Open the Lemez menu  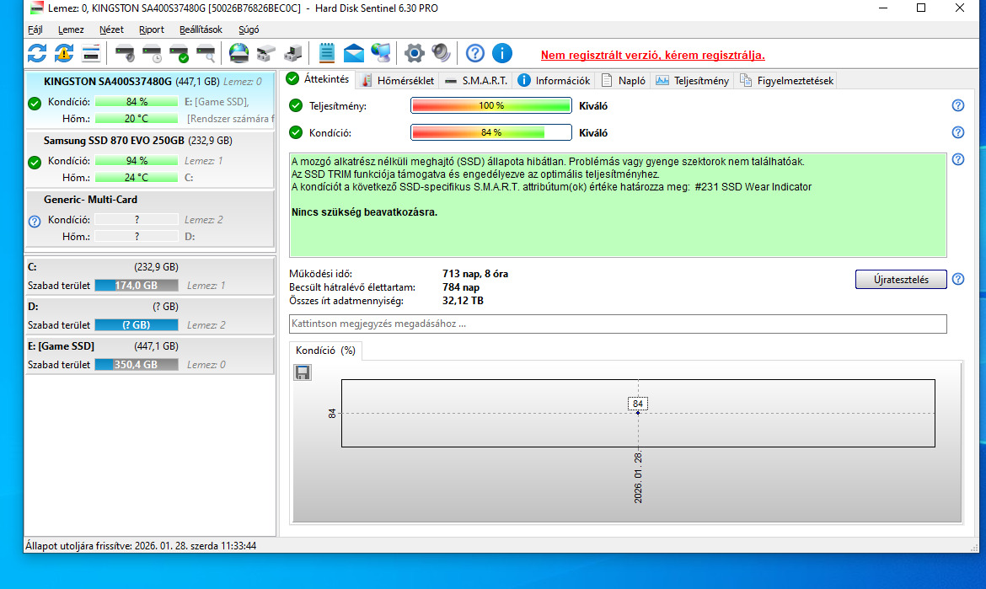(x=71, y=29)
